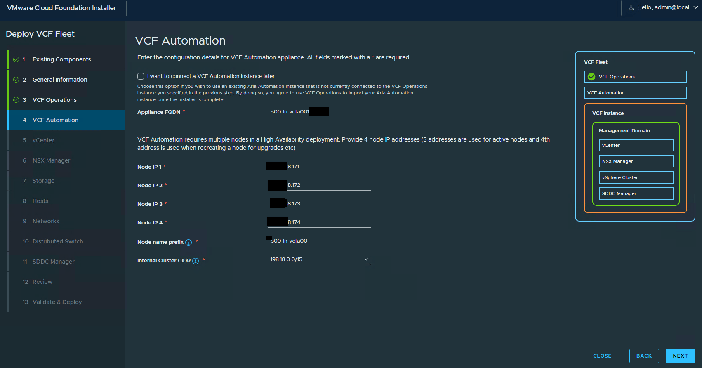The width and height of the screenshot is (702, 368).
Task: Click the vSphere Cluster box in diagram
Action: (x=636, y=177)
